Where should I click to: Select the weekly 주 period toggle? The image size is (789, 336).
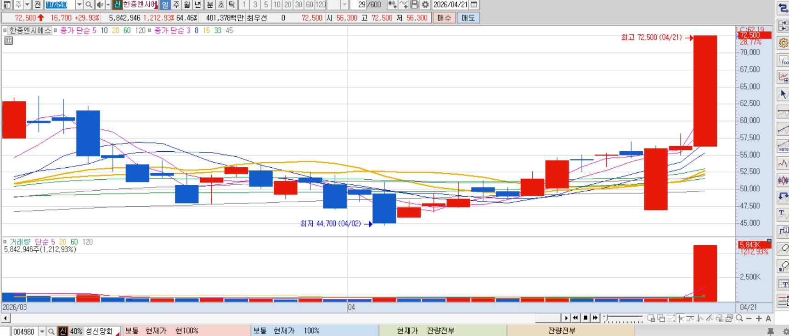click(176, 5)
